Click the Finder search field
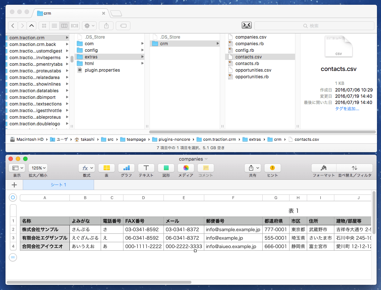381x290 pixels. (314, 26)
